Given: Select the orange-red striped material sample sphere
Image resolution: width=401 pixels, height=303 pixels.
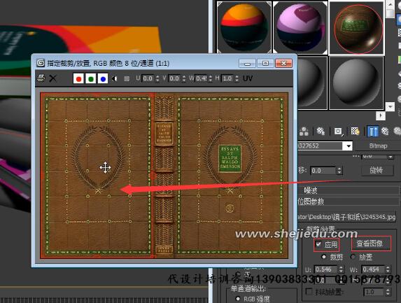Looking at the screenshot, I should pyautogui.click(x=244, y=27).
